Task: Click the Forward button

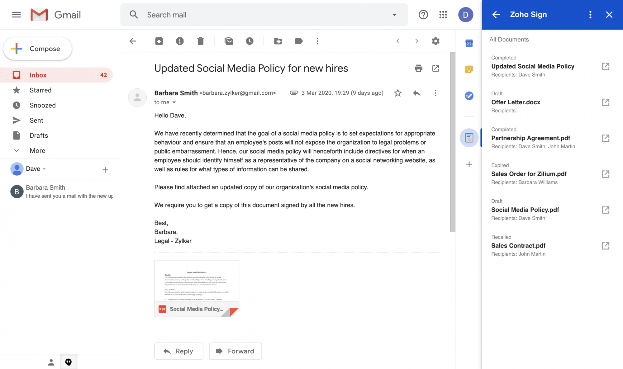Action: point(235,351)
